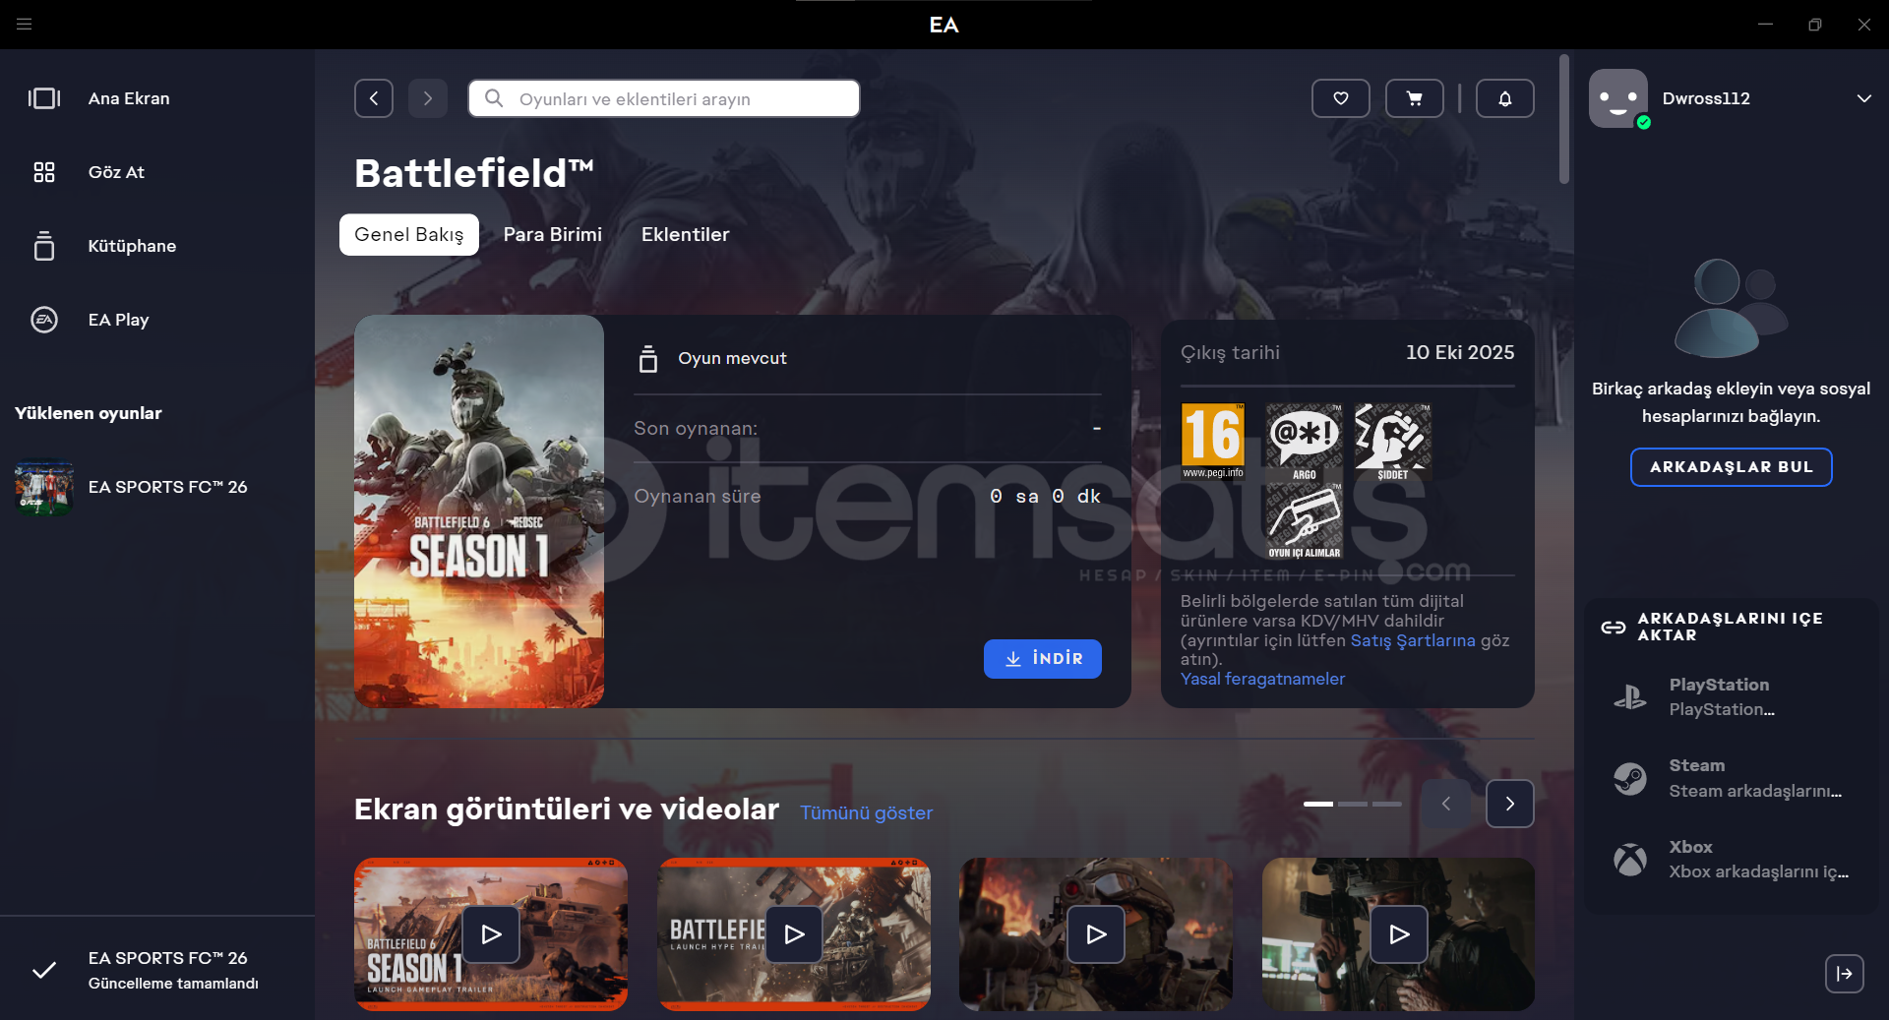The height and width of the screenshot is (1020, 1889).
Task: Show next screenshots with right carousel arrow
Action: pos(1510,804)
